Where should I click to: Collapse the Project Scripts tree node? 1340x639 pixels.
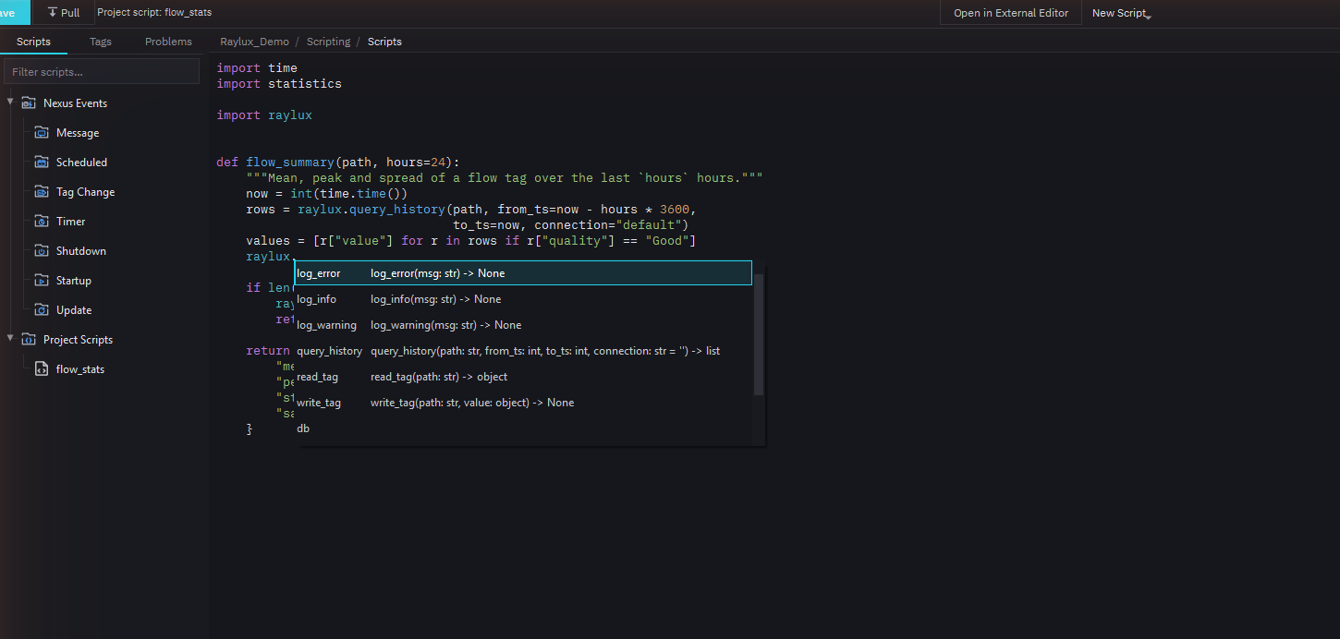pos(9,339)
